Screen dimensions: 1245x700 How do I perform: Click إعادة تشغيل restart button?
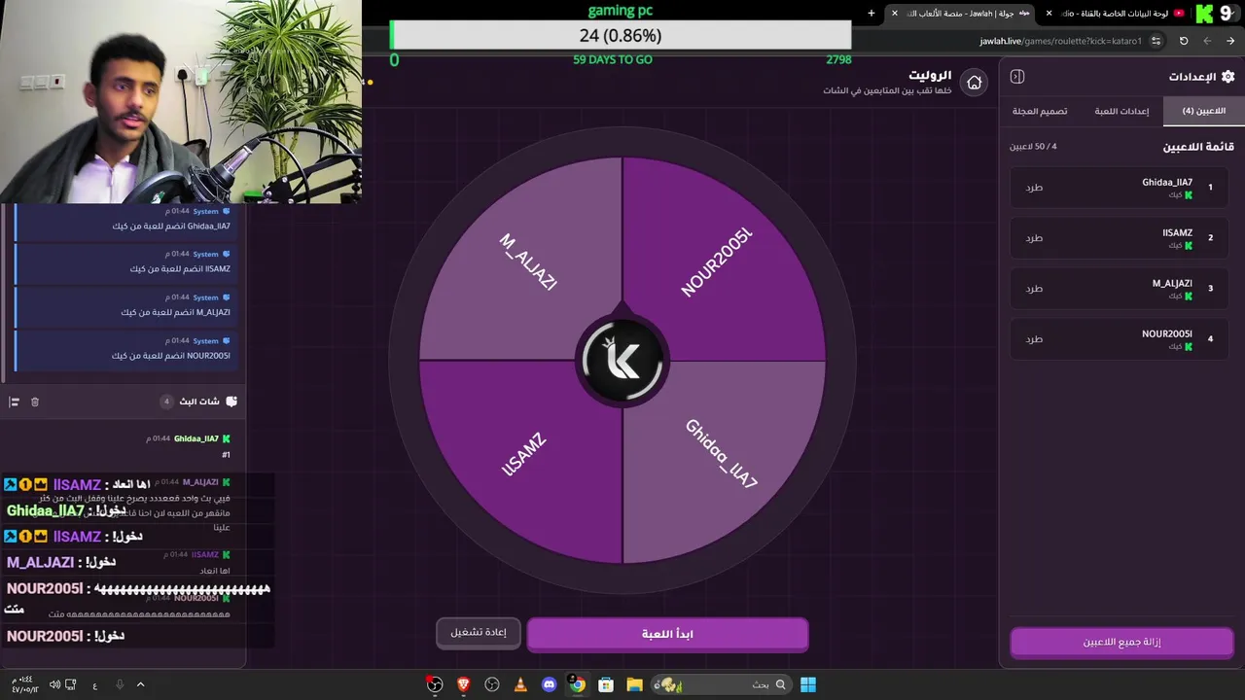point(479,632)
